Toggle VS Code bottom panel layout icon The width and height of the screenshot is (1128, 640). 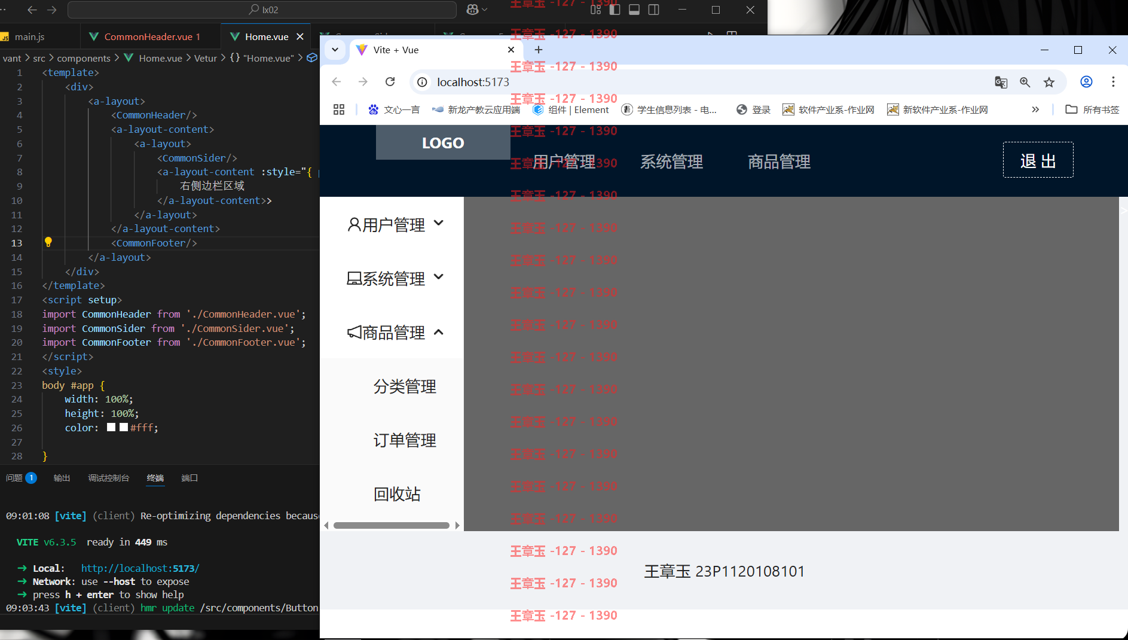coord(634,10)
